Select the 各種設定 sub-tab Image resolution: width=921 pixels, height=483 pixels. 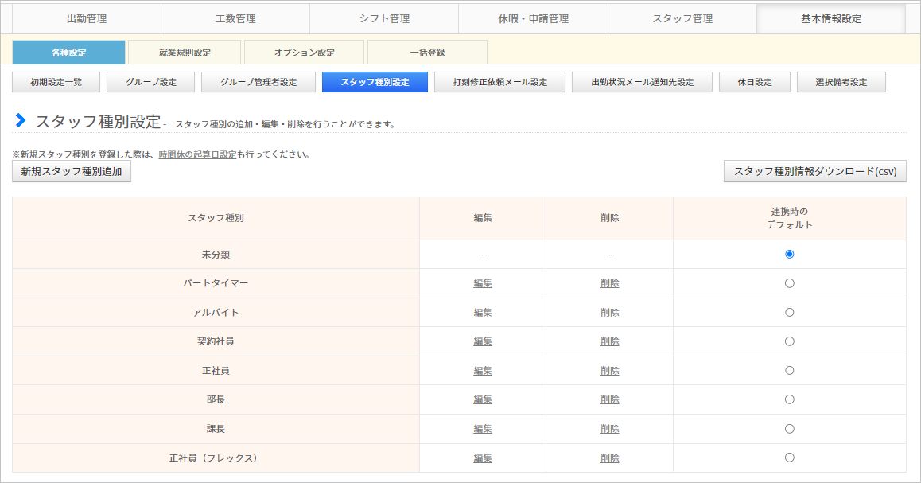pos(68,53)
